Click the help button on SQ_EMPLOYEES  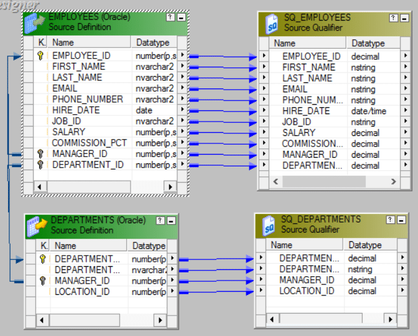click(x=393, y=18)
